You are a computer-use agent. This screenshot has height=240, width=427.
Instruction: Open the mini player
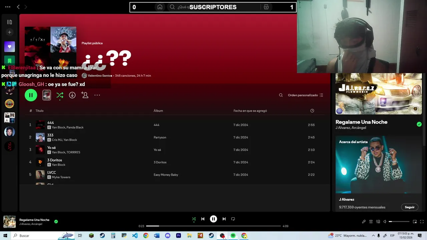tap(415, 222)
